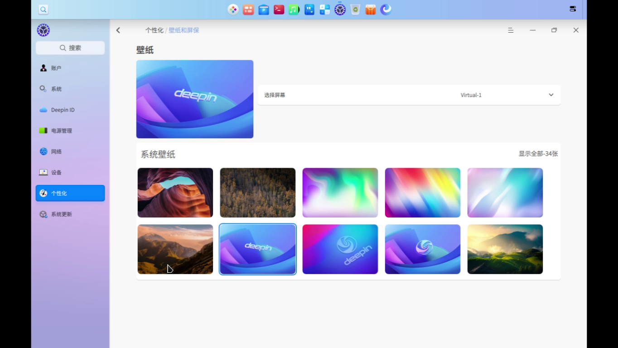
Task: Launch the browser icon in the dock
Action: click(386, 10)
